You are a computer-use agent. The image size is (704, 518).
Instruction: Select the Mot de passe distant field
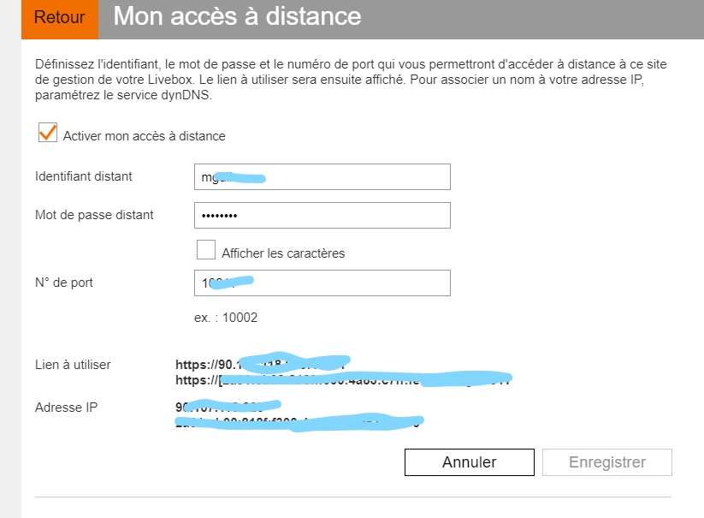(x=321, y=214)
